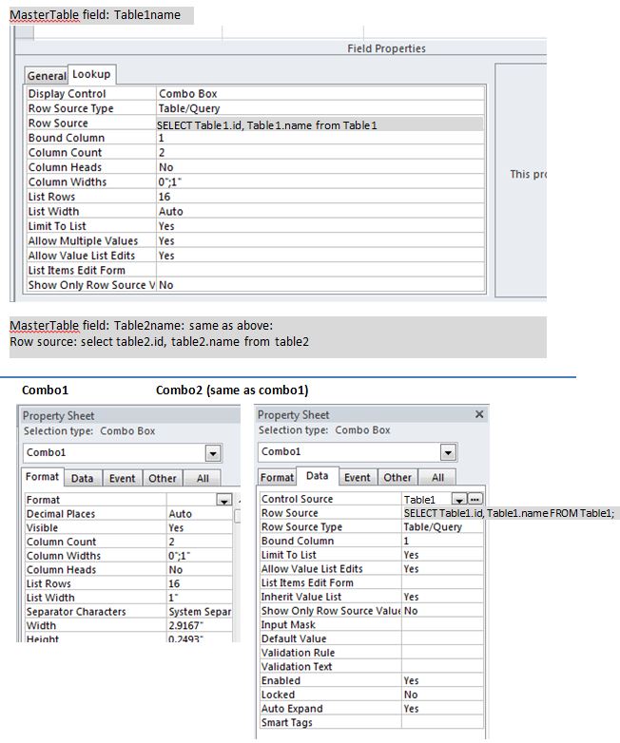This screenshot has width=620, height=743.
Task: Open Other tab in left Property Sheet
Action: click(163, 478)
